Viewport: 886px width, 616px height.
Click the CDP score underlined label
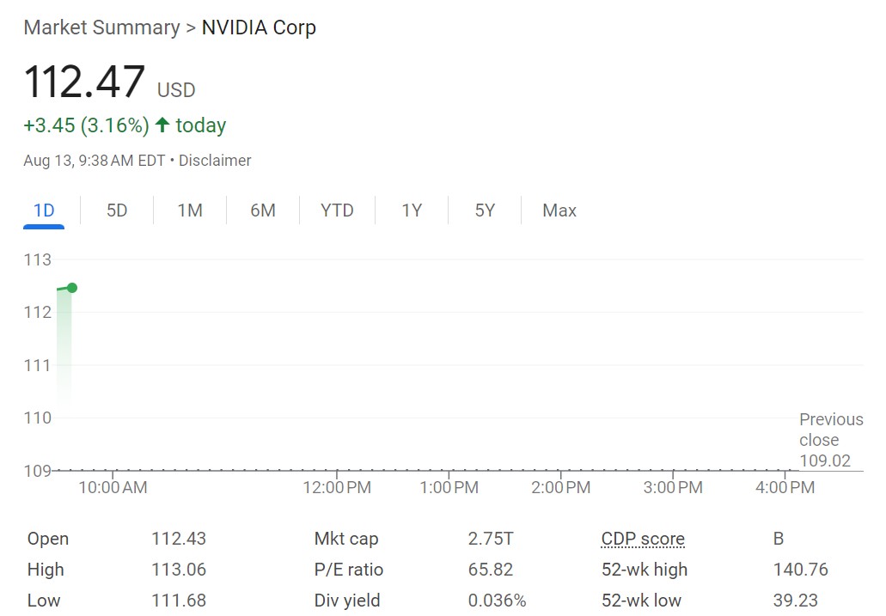point(643,540)
